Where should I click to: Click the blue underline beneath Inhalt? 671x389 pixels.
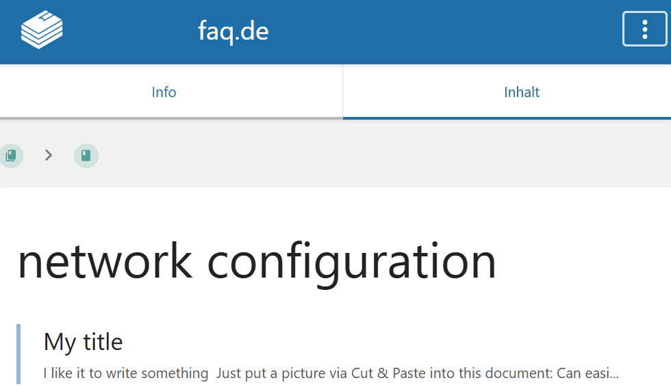click(507, 118)
